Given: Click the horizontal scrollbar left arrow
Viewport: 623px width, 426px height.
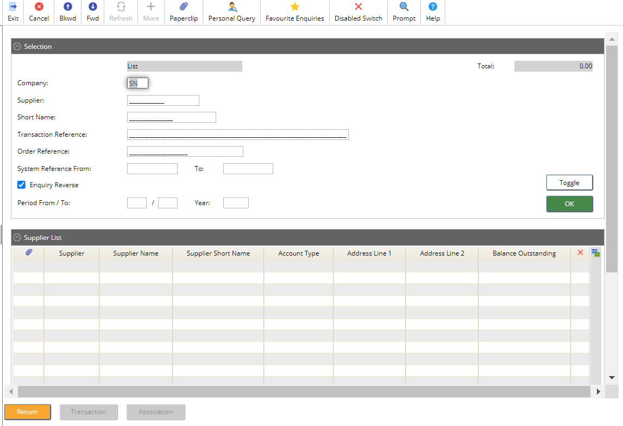Looking at the screenshot, I should click(11, 391).
